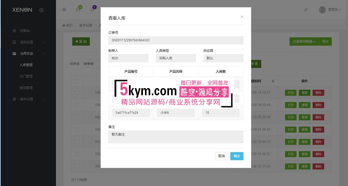Click the 供应商 field showing 默认
This screenshot has width=348, height=186.
pos(223,58)
